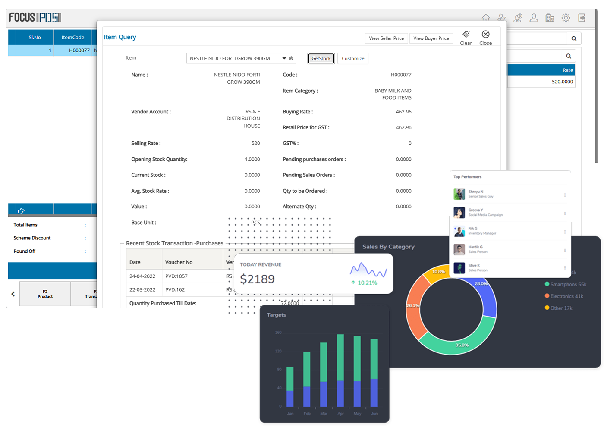Viewport: 604px width, 427px height.
Task: Click Greeva Y's avatar picture
Action: 459,213
